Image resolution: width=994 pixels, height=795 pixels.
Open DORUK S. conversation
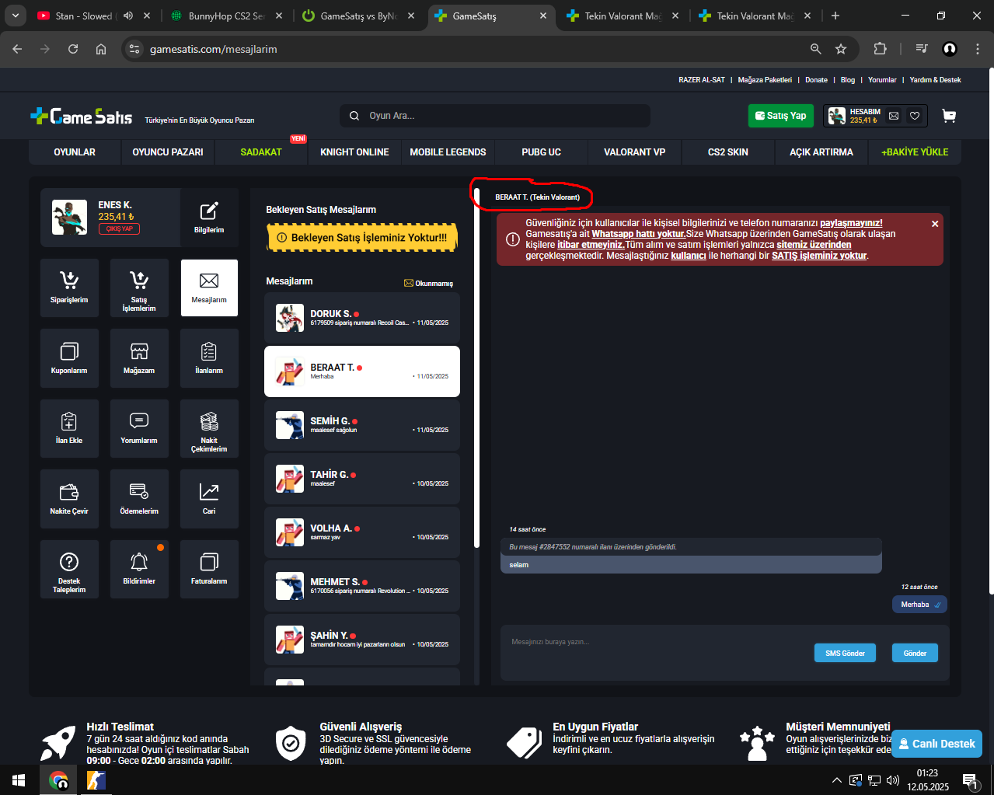click(x=362, y=318)
